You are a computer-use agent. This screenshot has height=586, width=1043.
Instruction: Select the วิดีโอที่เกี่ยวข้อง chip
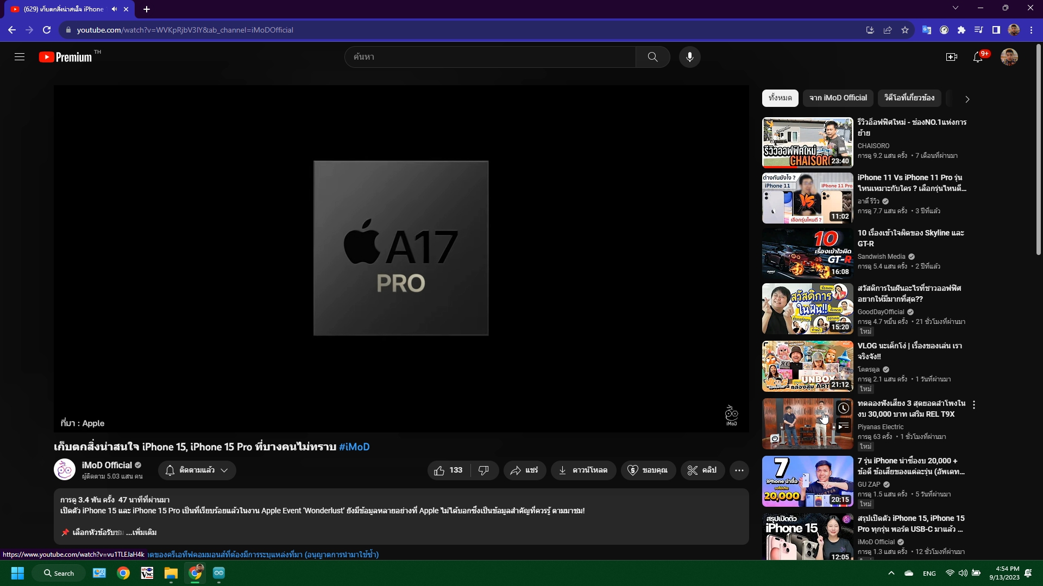click(909, 98)
